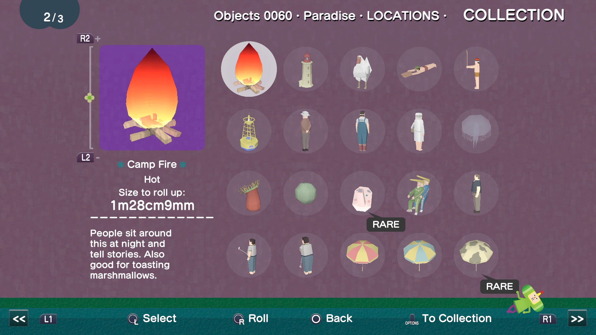Choose the pink rare object

pos(362,193)
